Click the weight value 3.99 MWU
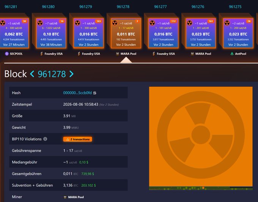Viewport: 258px width, 202px height. (x=71, y=127)
